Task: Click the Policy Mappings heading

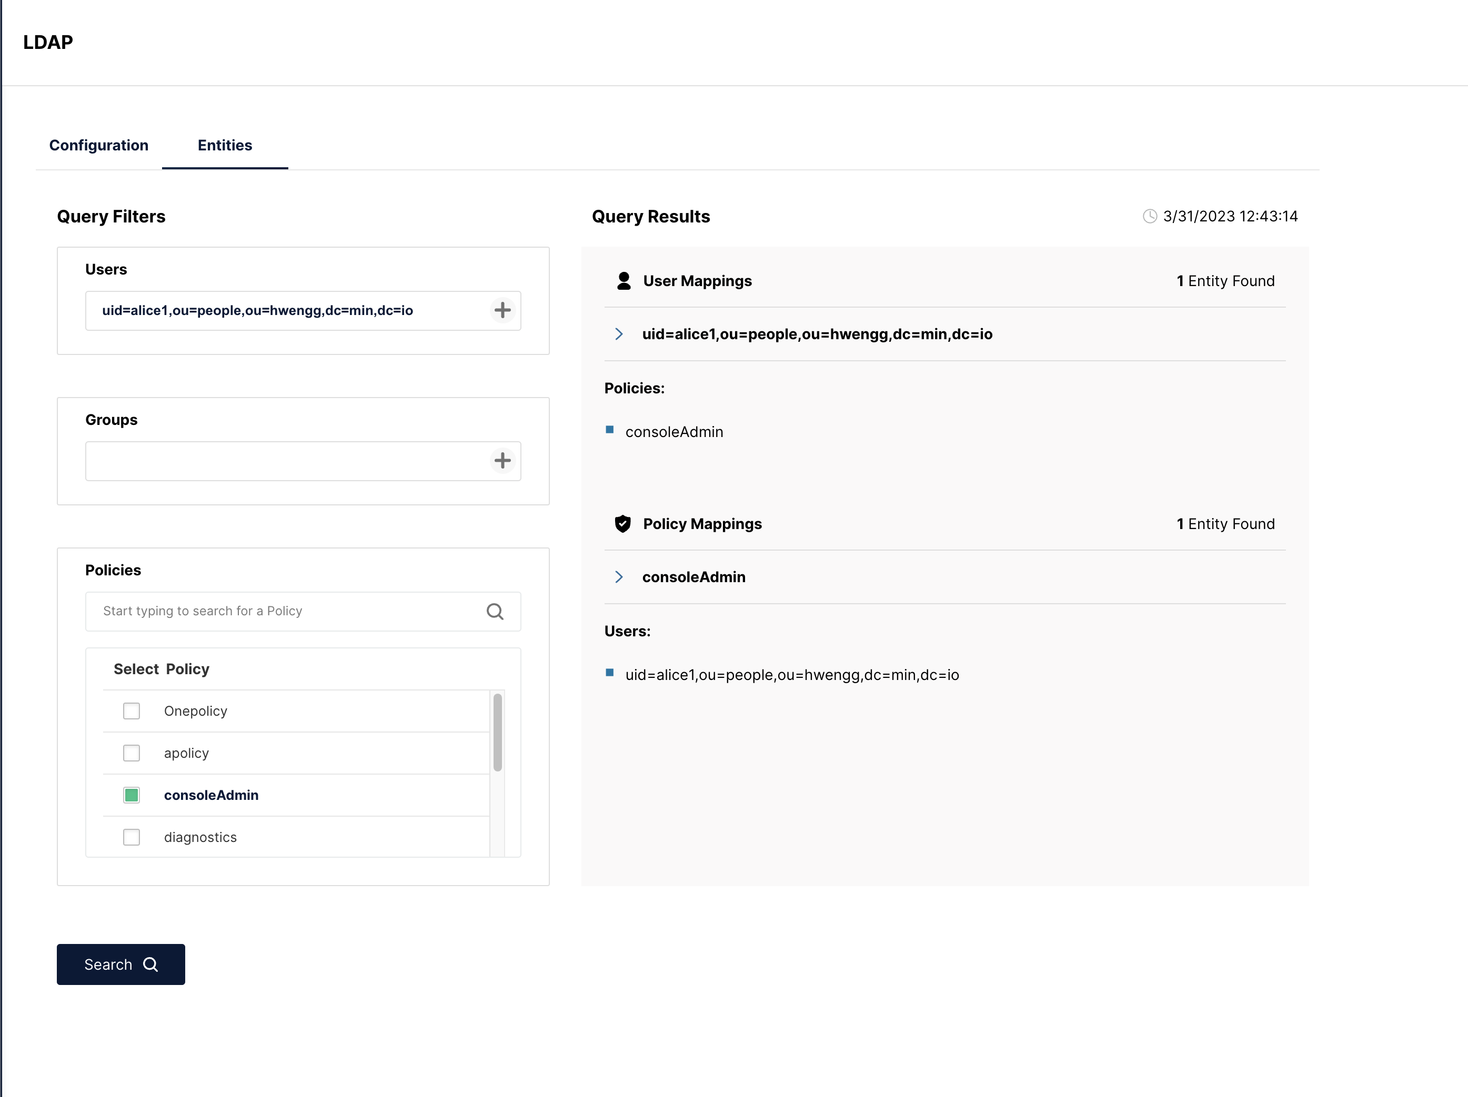Action: click(x=702, y=524)
